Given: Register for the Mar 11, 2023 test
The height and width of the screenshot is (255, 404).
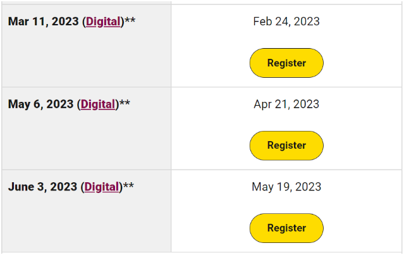Looking at the screenshot, I should [286, 63].
